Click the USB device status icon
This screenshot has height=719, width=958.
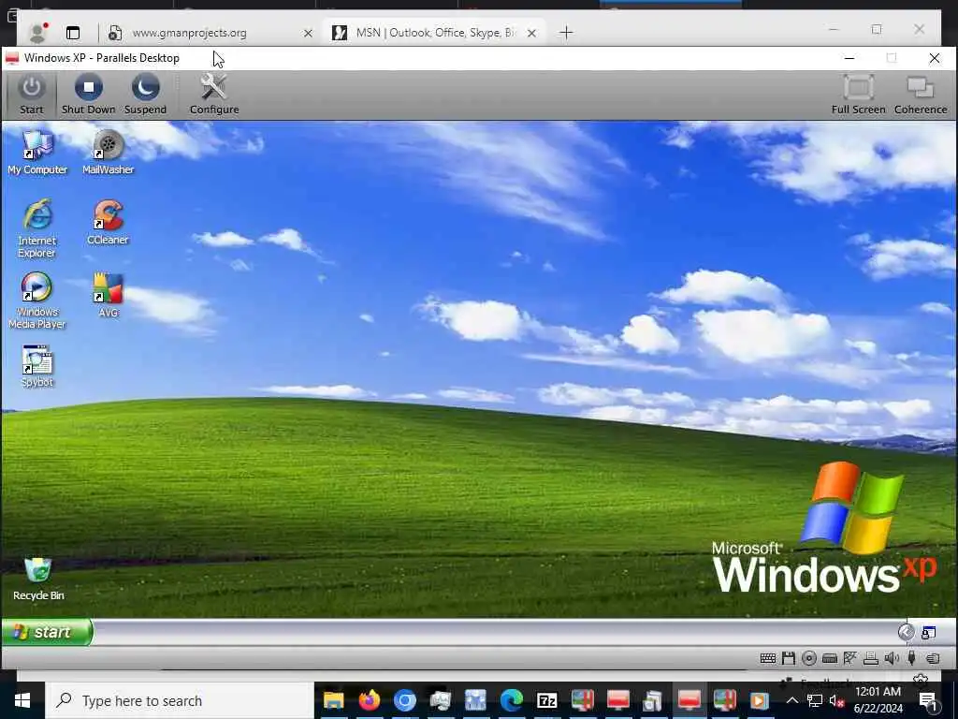911,658
